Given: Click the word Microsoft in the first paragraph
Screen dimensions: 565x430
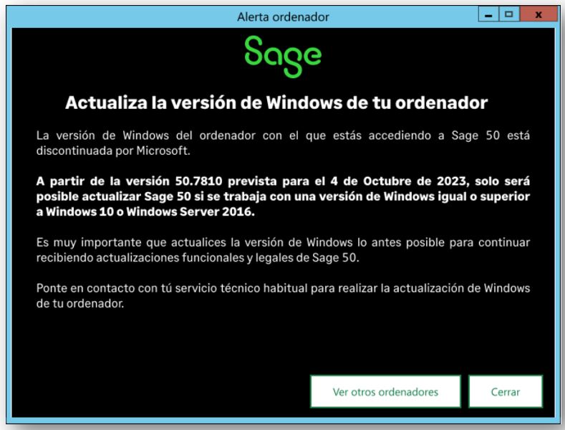Looking at the screenshot, I should point(163,150).
